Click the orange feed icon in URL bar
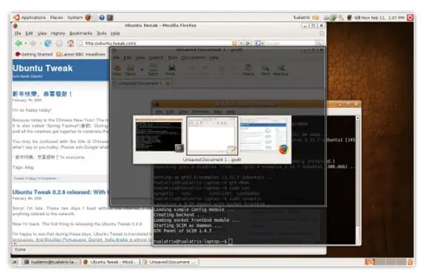Viewport: 425px width, 278px height. tap(234, 44)
